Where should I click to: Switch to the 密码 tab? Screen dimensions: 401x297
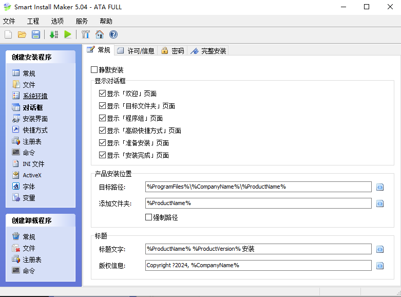[x=173, y=51]
